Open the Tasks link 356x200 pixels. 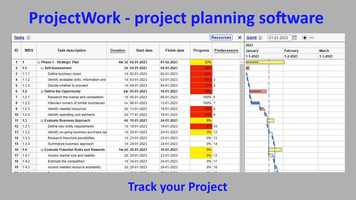click(x=19, y=37)
